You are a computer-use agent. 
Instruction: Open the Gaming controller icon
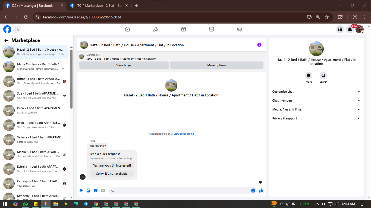pyautogui.click(x=240, y=29)
